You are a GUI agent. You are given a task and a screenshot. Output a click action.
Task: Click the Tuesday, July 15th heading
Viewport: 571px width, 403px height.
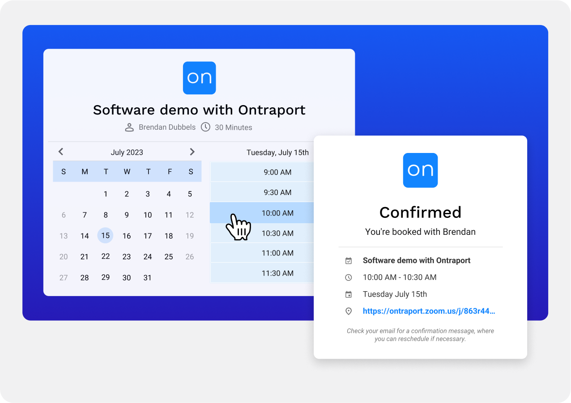pos(277,153)
